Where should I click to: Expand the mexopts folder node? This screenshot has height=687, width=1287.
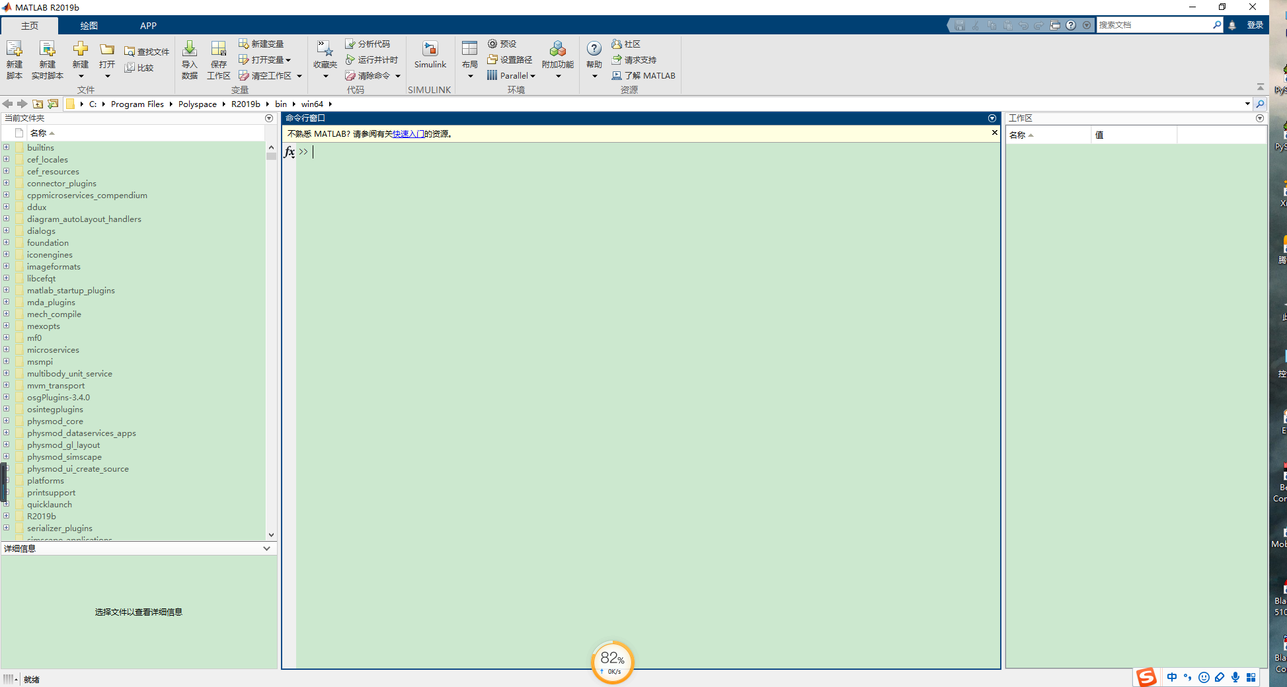pos(7,326)
